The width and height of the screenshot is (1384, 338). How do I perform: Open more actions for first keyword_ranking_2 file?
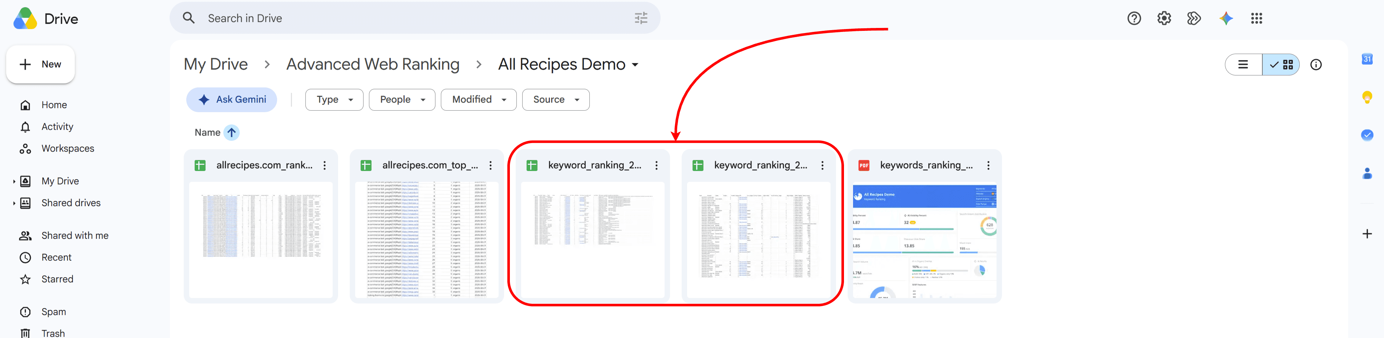click(x=657, y=166)
